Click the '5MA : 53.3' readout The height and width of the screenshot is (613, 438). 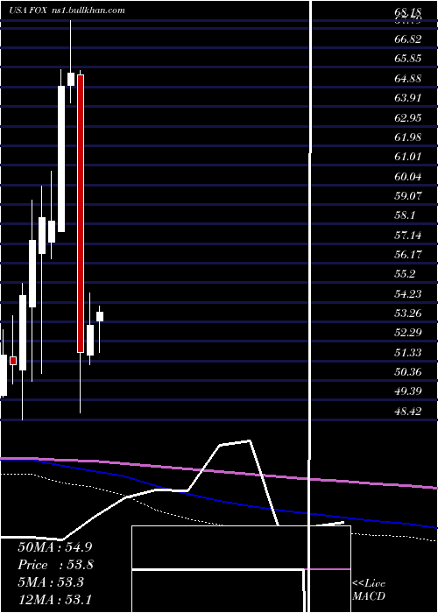click(x=51, y=582)
